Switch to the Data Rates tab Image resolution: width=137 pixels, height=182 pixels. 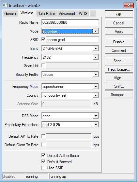point(46,14)
